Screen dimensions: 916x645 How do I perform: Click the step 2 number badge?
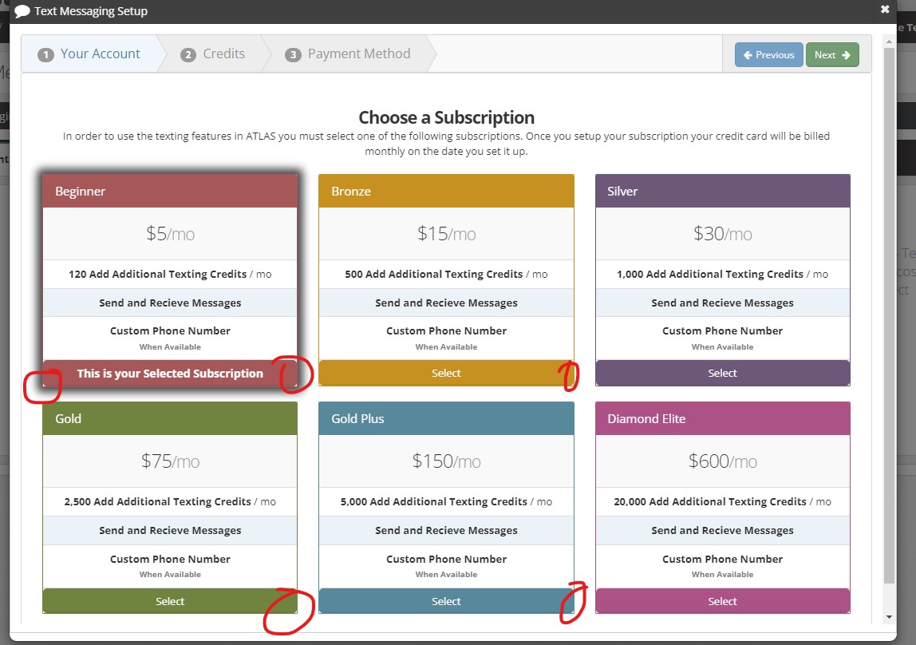pos(188,55)
